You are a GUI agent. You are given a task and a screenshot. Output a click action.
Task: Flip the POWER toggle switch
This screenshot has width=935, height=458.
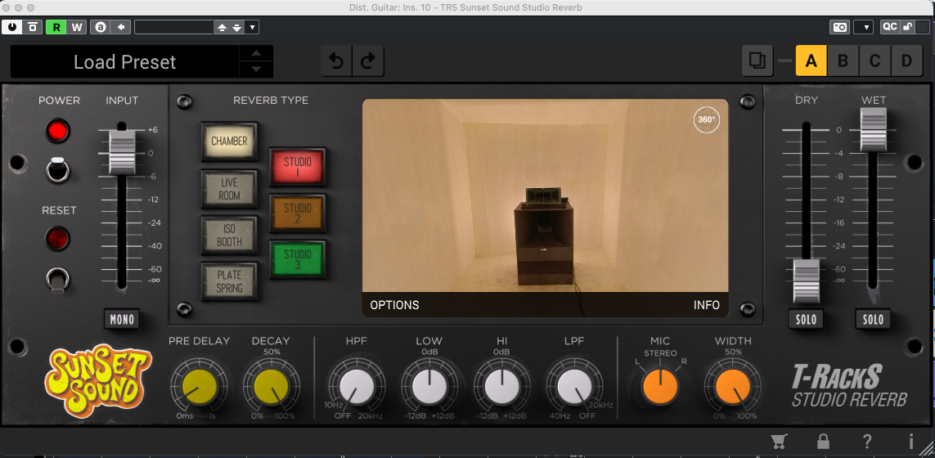click(x=58, y=170)
